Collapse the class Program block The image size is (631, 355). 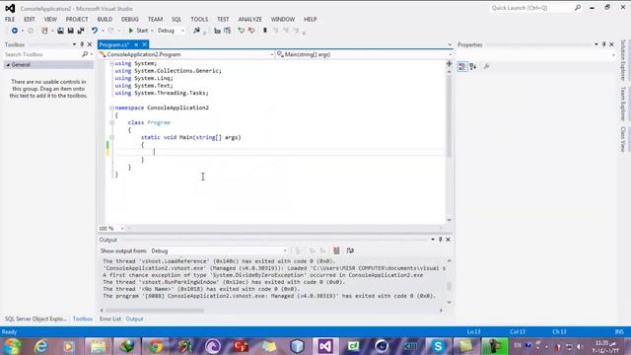click(111, 122)
